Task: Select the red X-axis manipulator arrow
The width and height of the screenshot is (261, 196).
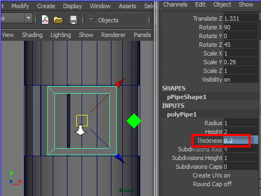Action: 120,83
